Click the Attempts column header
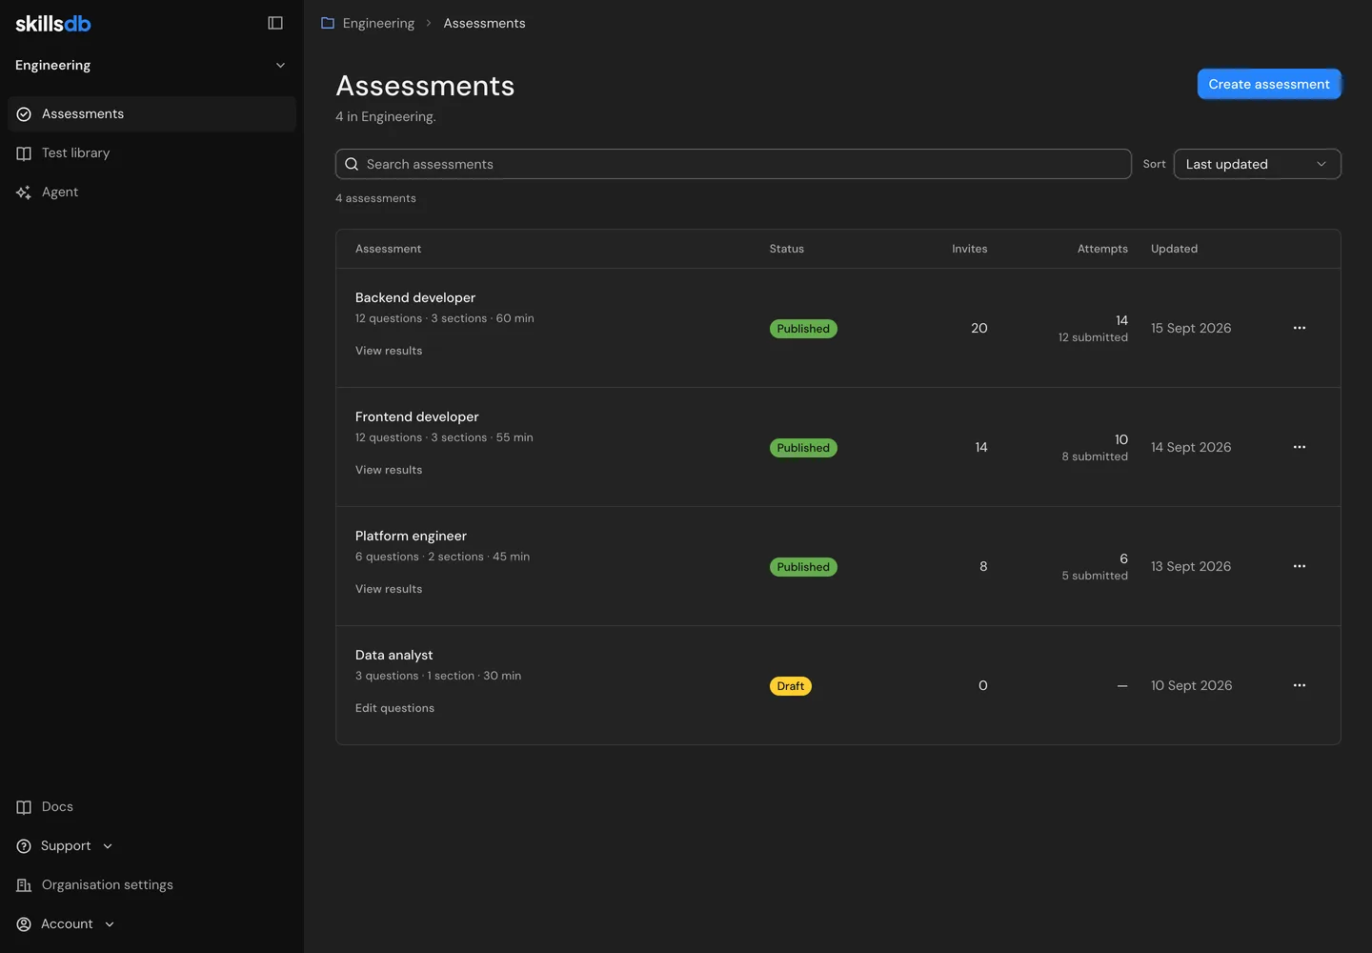 [1102, 249]
